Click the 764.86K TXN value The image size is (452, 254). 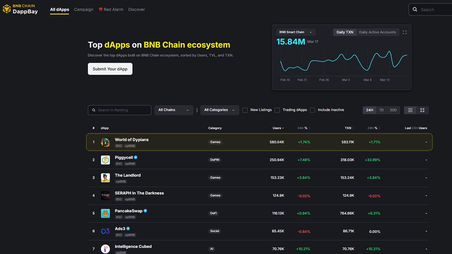click(x=347, y=213)
